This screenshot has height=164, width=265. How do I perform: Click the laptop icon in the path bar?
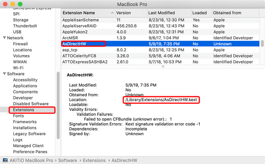(5, 160)
